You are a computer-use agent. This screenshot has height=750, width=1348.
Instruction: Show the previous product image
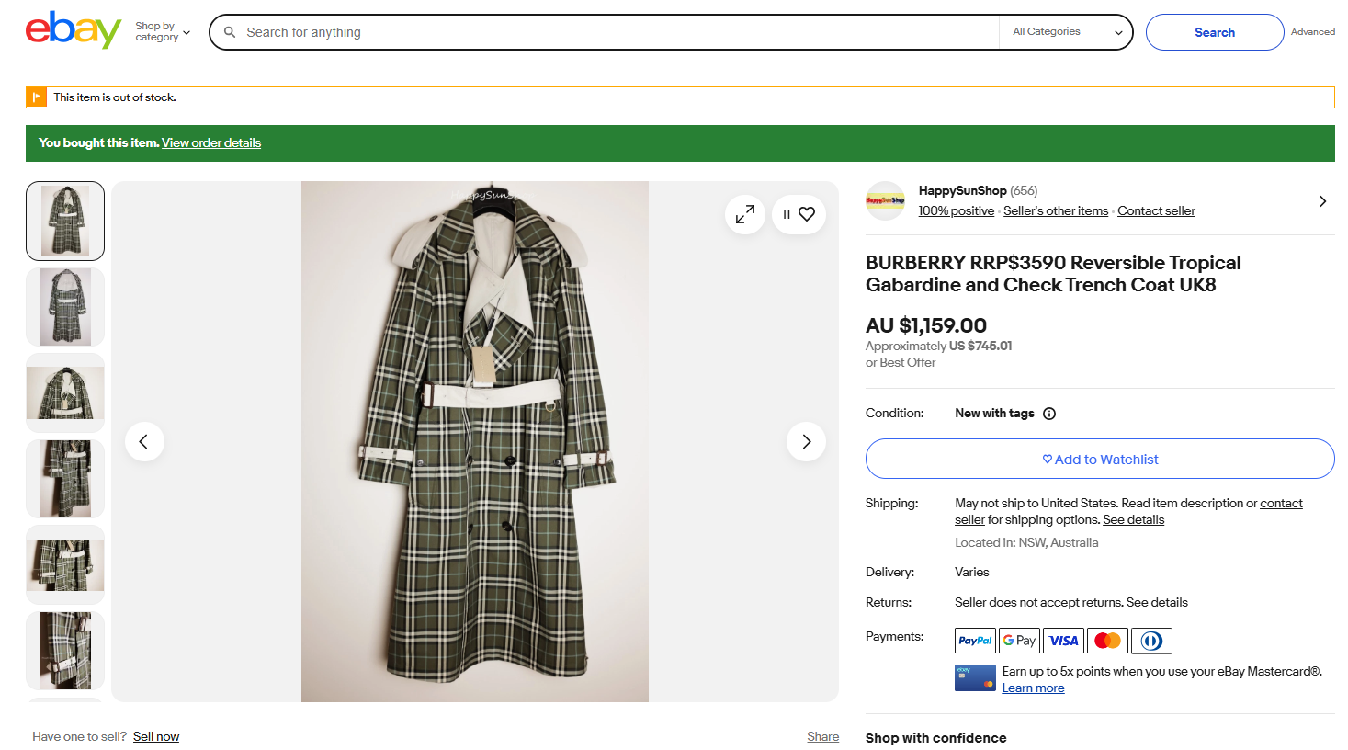coord(144,441)
